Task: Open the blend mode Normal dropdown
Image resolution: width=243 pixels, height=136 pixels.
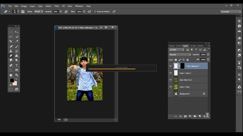Action: [180, 55]
